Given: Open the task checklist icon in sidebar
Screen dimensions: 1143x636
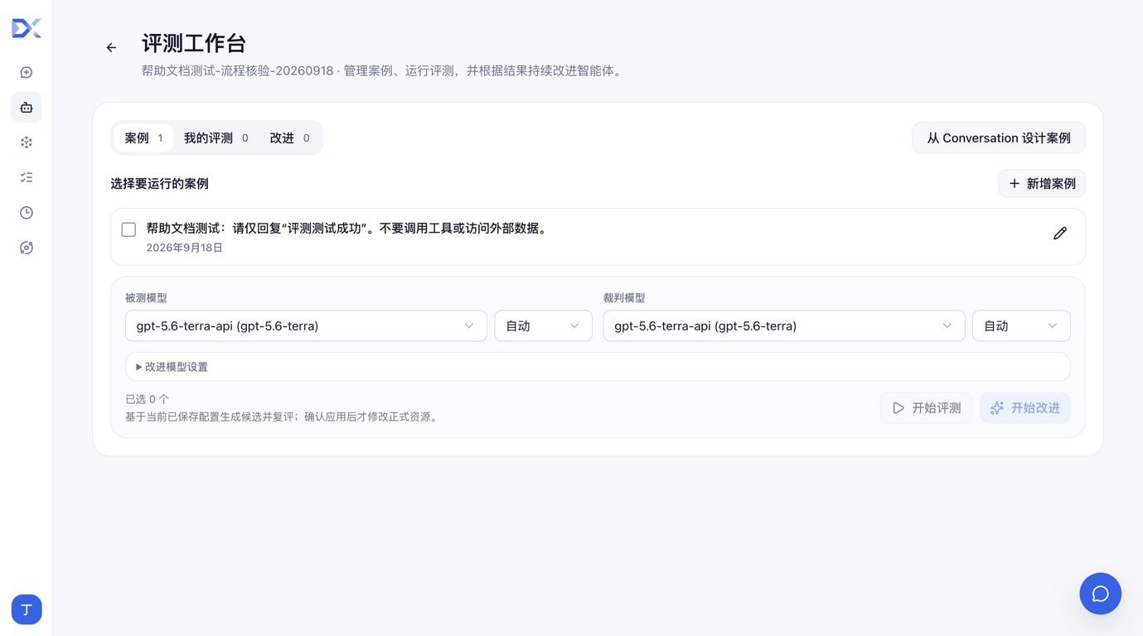Looking at the screenshot, I should coord(27,177).
